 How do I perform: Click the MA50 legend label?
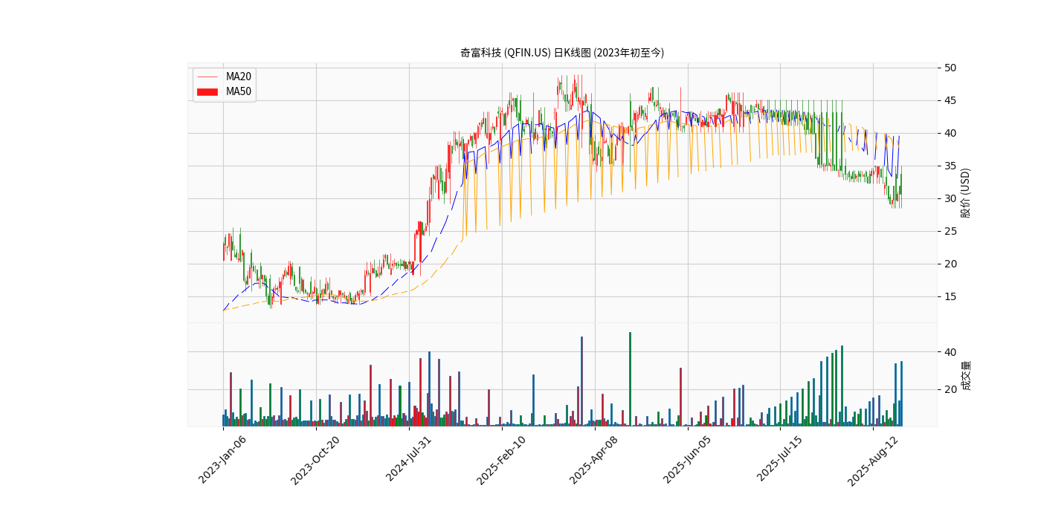point(239,91)
